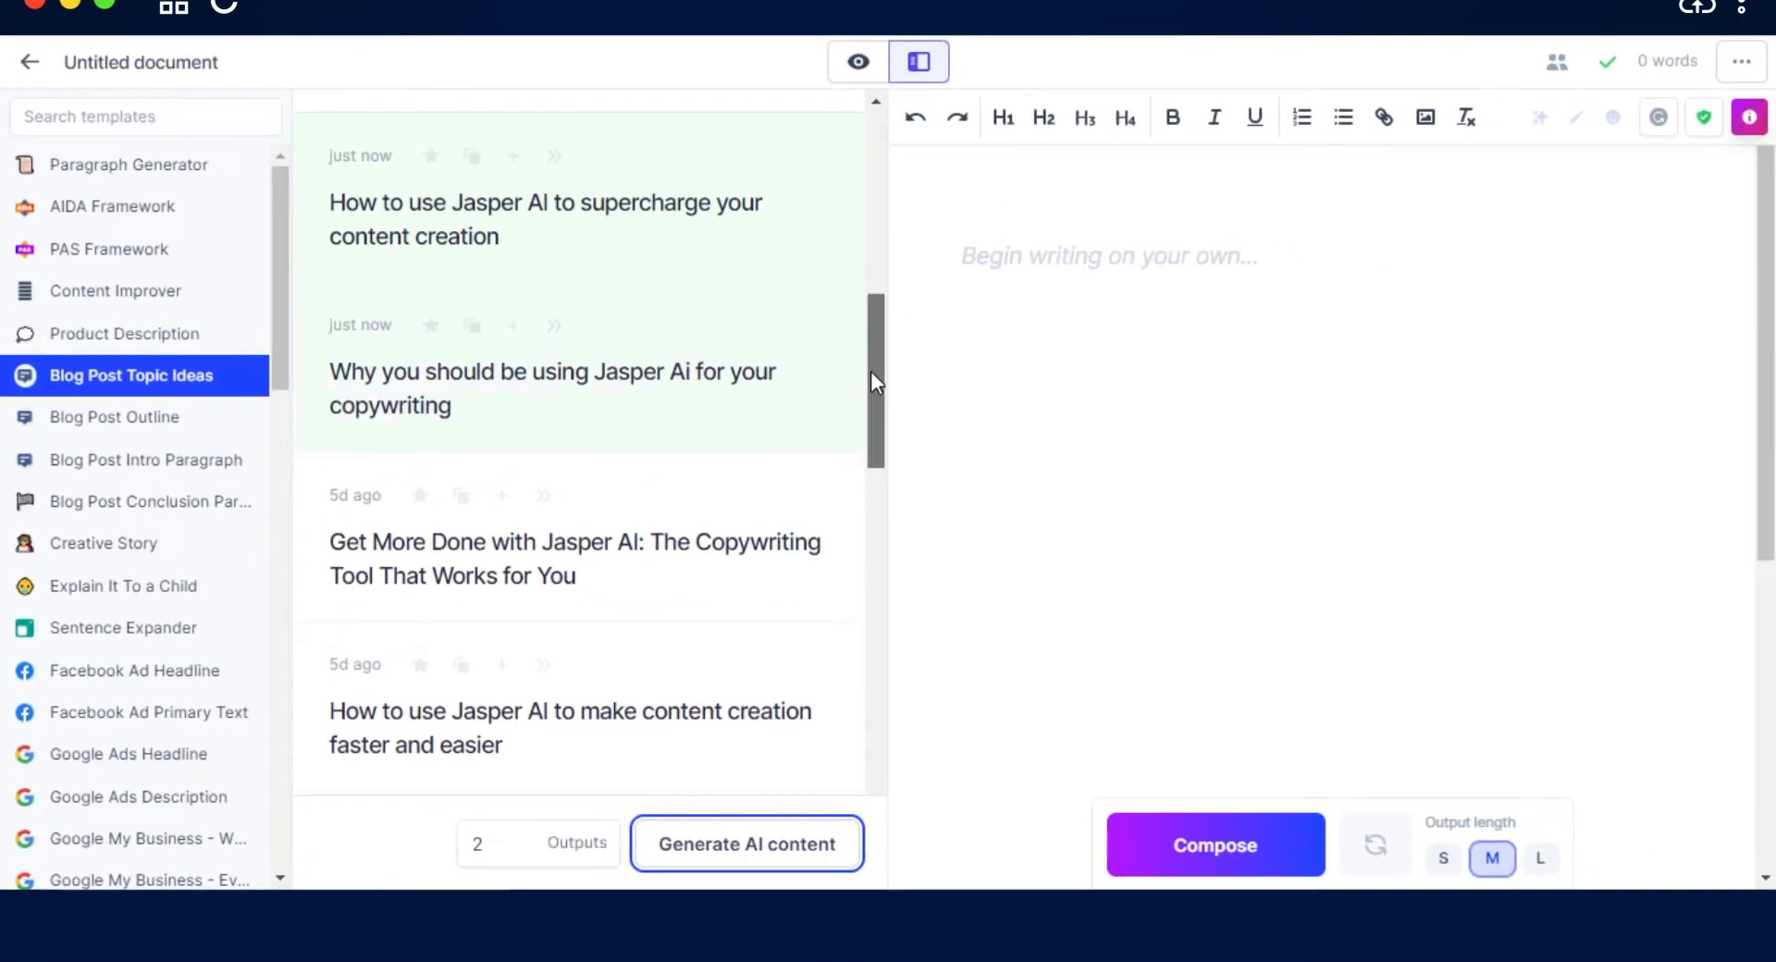Open the plagiarism checker shield icon
The image size is (1776, 962).
point(1704,117)
